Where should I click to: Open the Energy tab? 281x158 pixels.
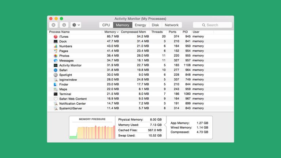(140, 25)
